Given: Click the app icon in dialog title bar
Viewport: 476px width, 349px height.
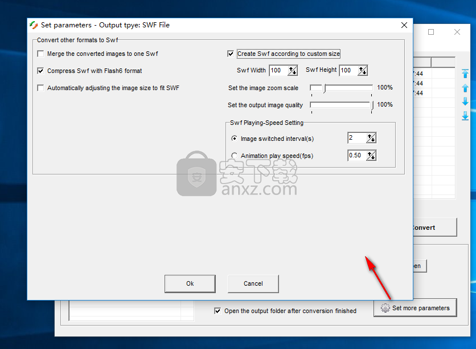Looking at the screenshot, I should pos(34,25).
